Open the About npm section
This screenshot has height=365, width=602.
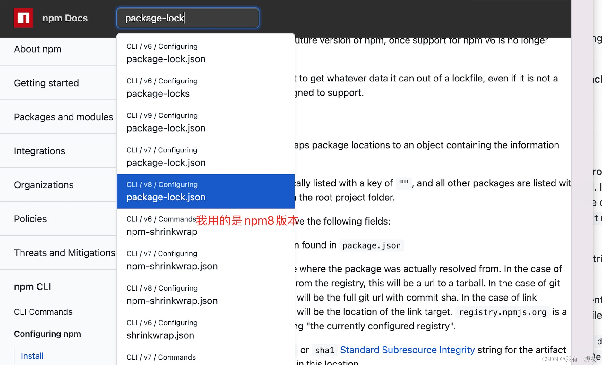tap(38, 49)
